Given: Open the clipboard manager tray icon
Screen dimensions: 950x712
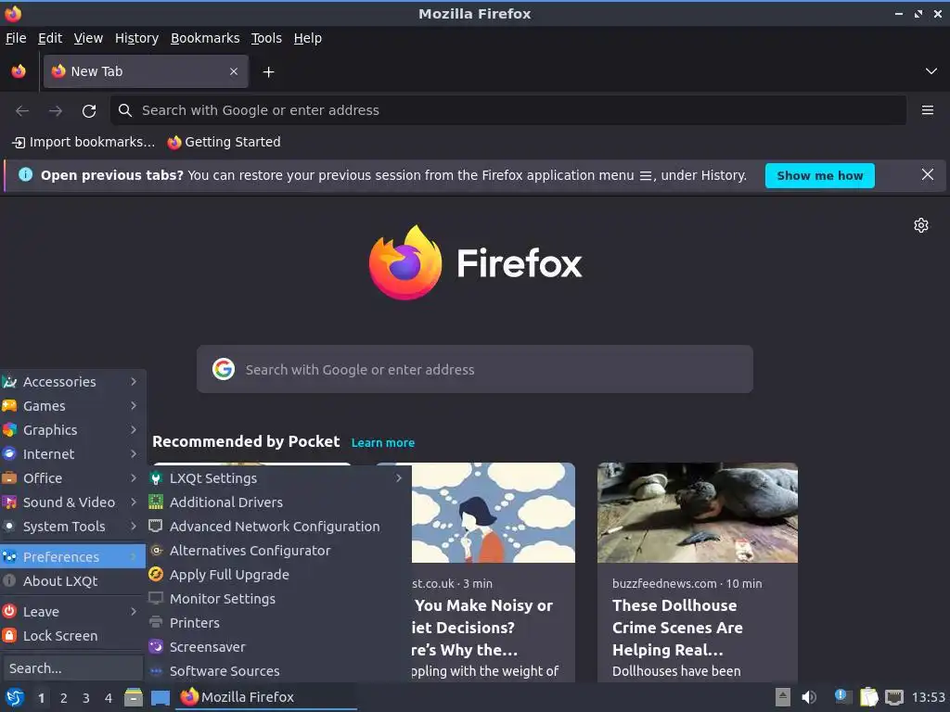Looking at the screenshot, I should click(x=868, y=697).
